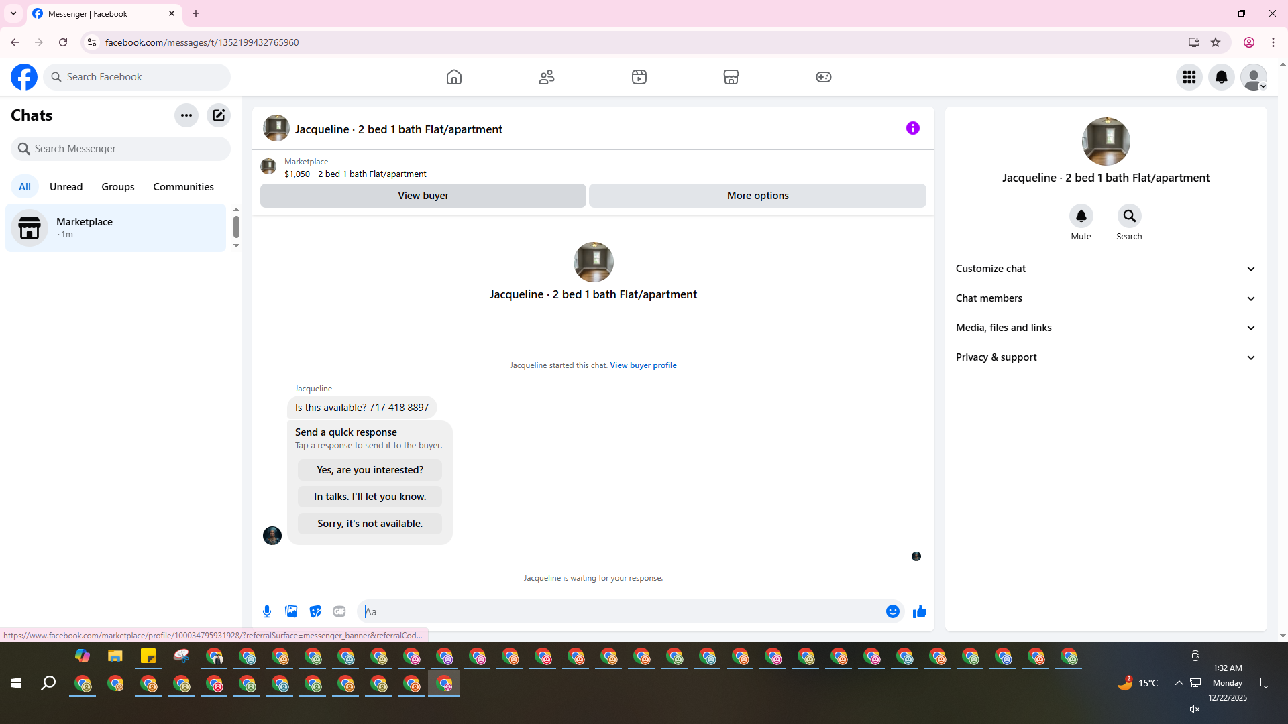Click the Marketplace listing banner thumbnail
This screenshot has width=1288, height=724.
268,166
